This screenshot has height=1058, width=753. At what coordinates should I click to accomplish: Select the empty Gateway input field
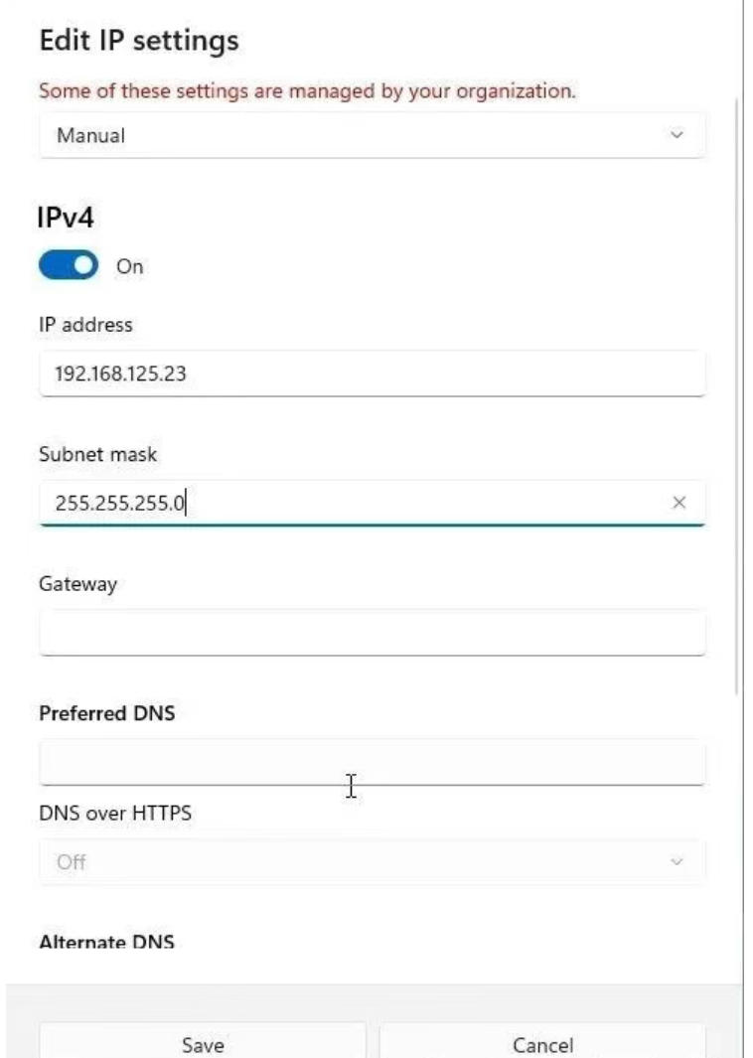(372, 633)
